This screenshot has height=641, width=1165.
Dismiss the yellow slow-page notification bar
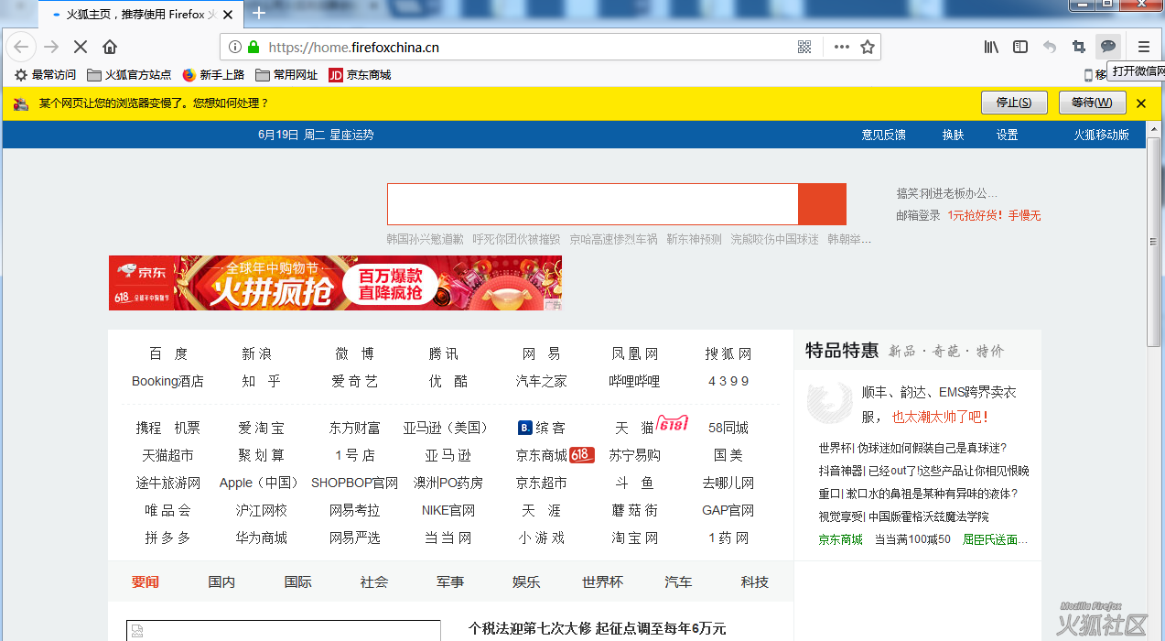pyautogui.click(x=1141, y=103)
